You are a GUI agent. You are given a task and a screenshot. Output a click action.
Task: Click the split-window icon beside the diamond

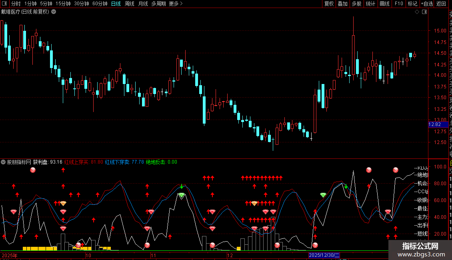(424, 12)
